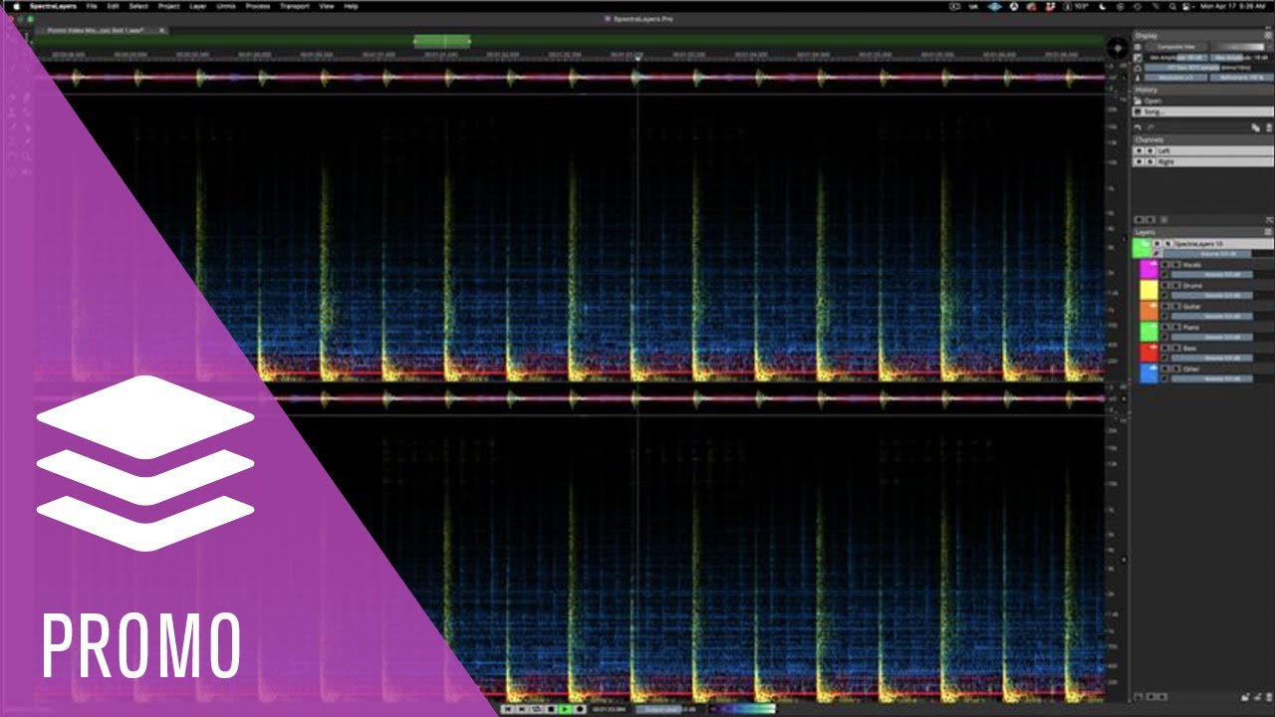The image size is (1275, 717).
Task: Click the undo arrow in History panel
Action: click(x=1139, y=127)
